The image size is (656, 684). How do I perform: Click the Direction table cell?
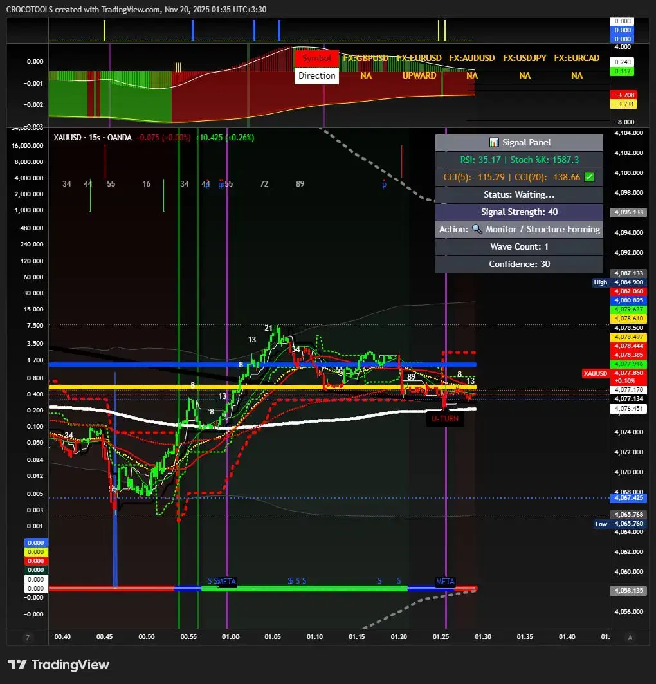[316, 75]
